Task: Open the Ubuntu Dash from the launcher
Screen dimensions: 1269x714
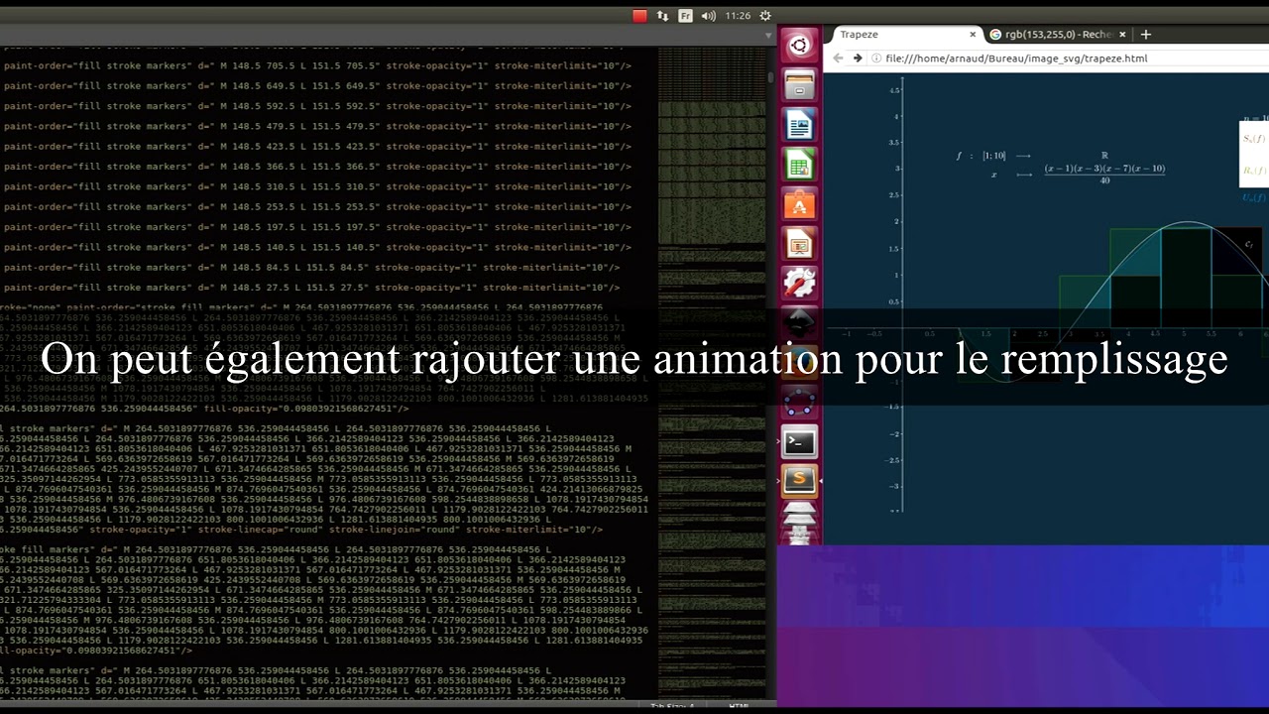Action: pyautogui.click(x=799, y=45)
